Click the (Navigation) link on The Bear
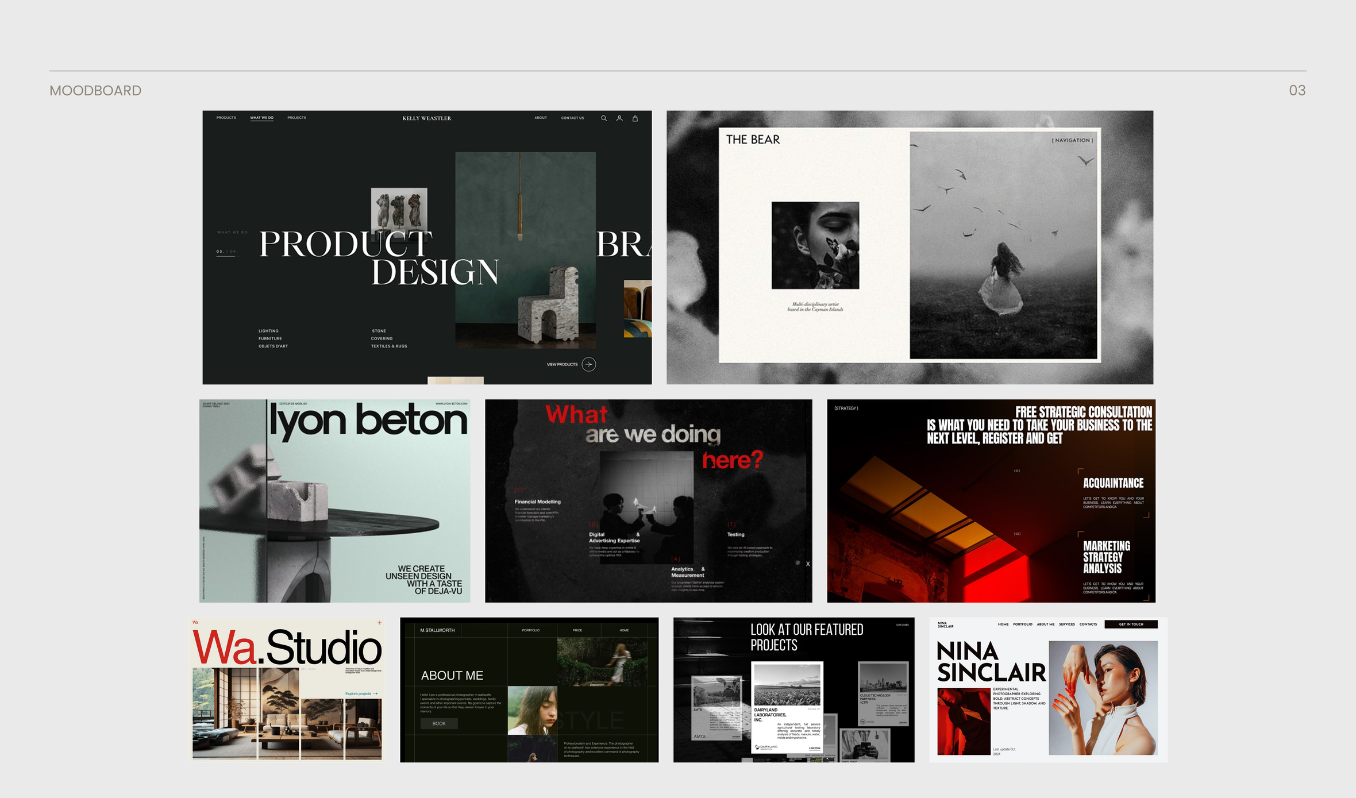1356x798 pixels. pyautogui.click(x=1072, y=140)
